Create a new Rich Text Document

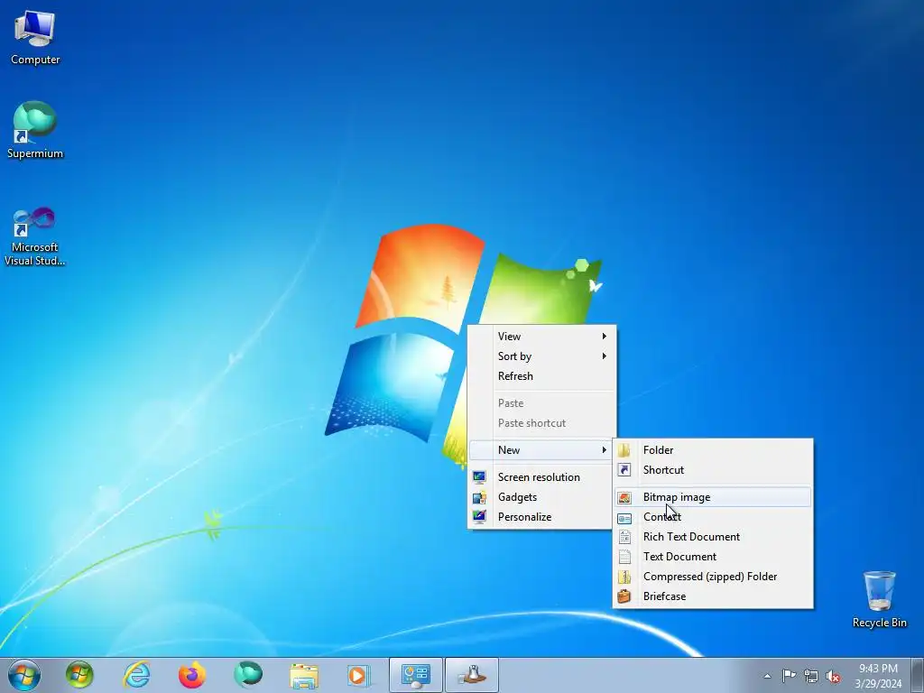[x=713, y=537]
